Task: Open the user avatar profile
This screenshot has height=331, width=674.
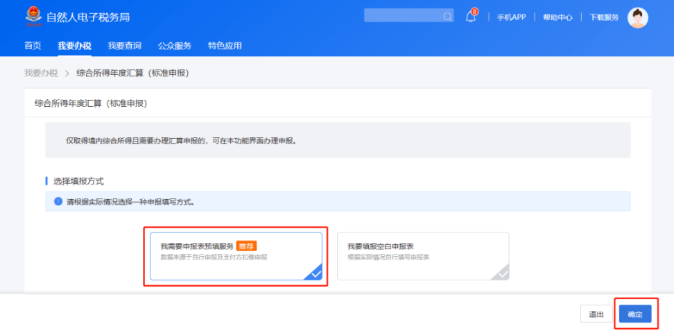Action: tap(637, 17)
